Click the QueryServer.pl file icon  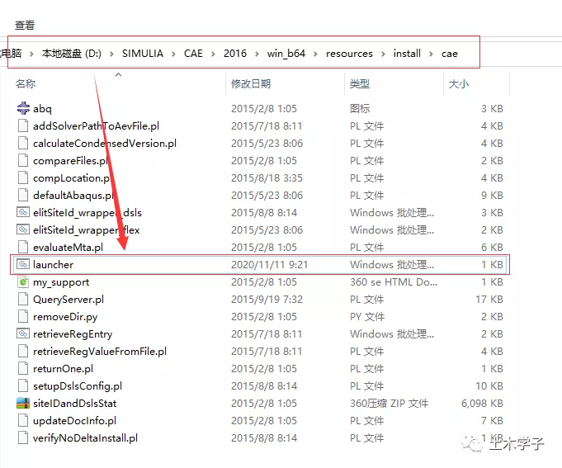pos(23,299)
